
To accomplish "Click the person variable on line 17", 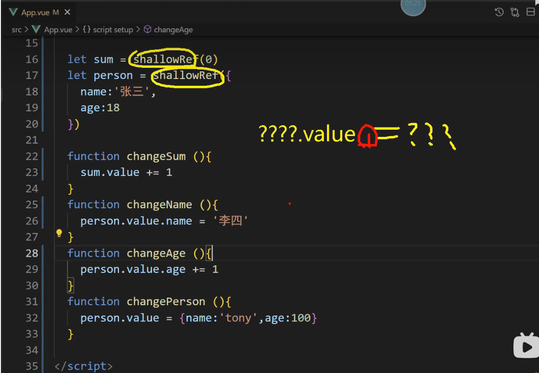I will tap(113, 75).
